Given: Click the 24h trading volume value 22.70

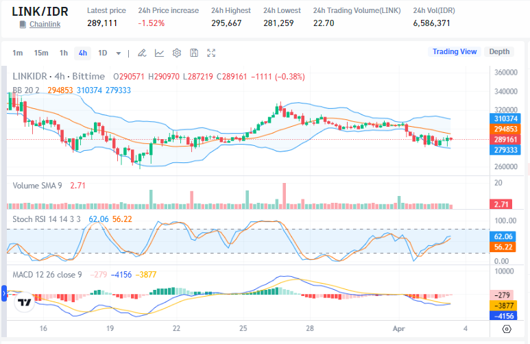Looking at the screenshot, I should tap(324, 23).
